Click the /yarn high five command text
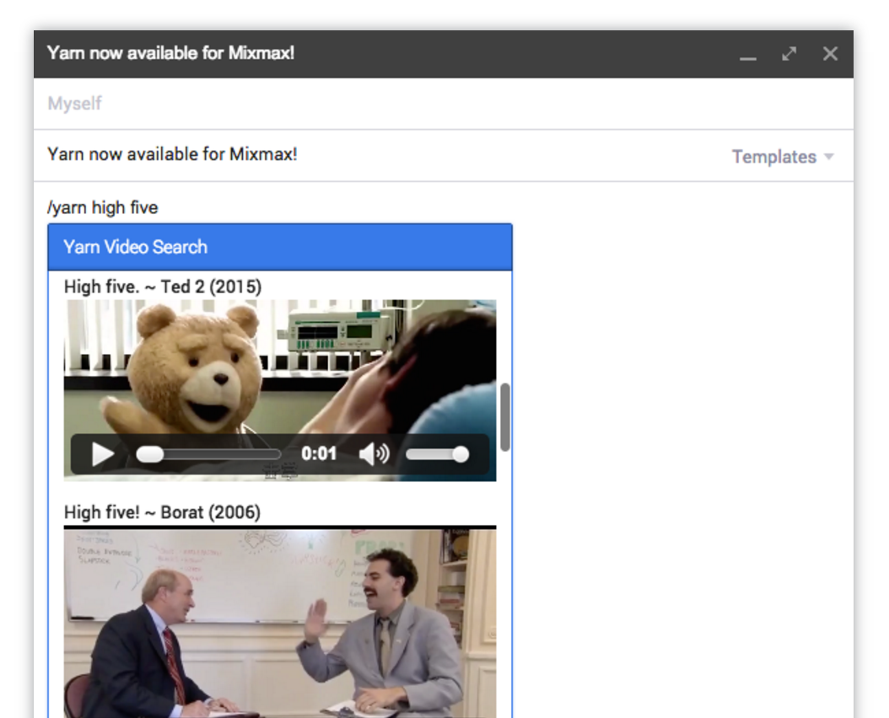Image resolution: width=889 pixels, height=718 pixels. [103, 207]
